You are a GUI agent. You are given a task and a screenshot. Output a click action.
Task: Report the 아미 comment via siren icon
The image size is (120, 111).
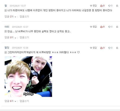point(117,27)
